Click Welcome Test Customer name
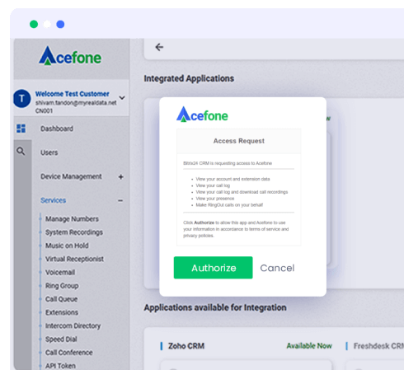This screenshot has height=370, width=404. pyautogui.click(x=73, y=94)
